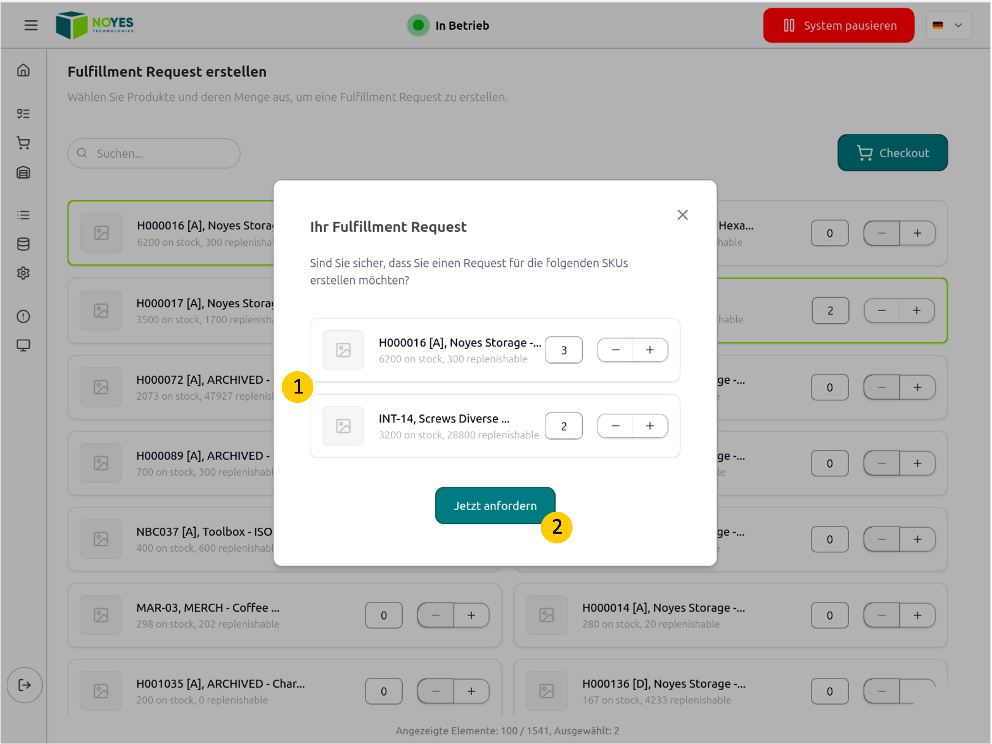Decrease H000136 [D] quantity
Screen dimensions: 992x744
point(882,691)
